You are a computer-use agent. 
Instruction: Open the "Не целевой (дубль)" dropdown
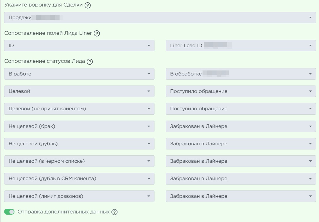point(79,144)
